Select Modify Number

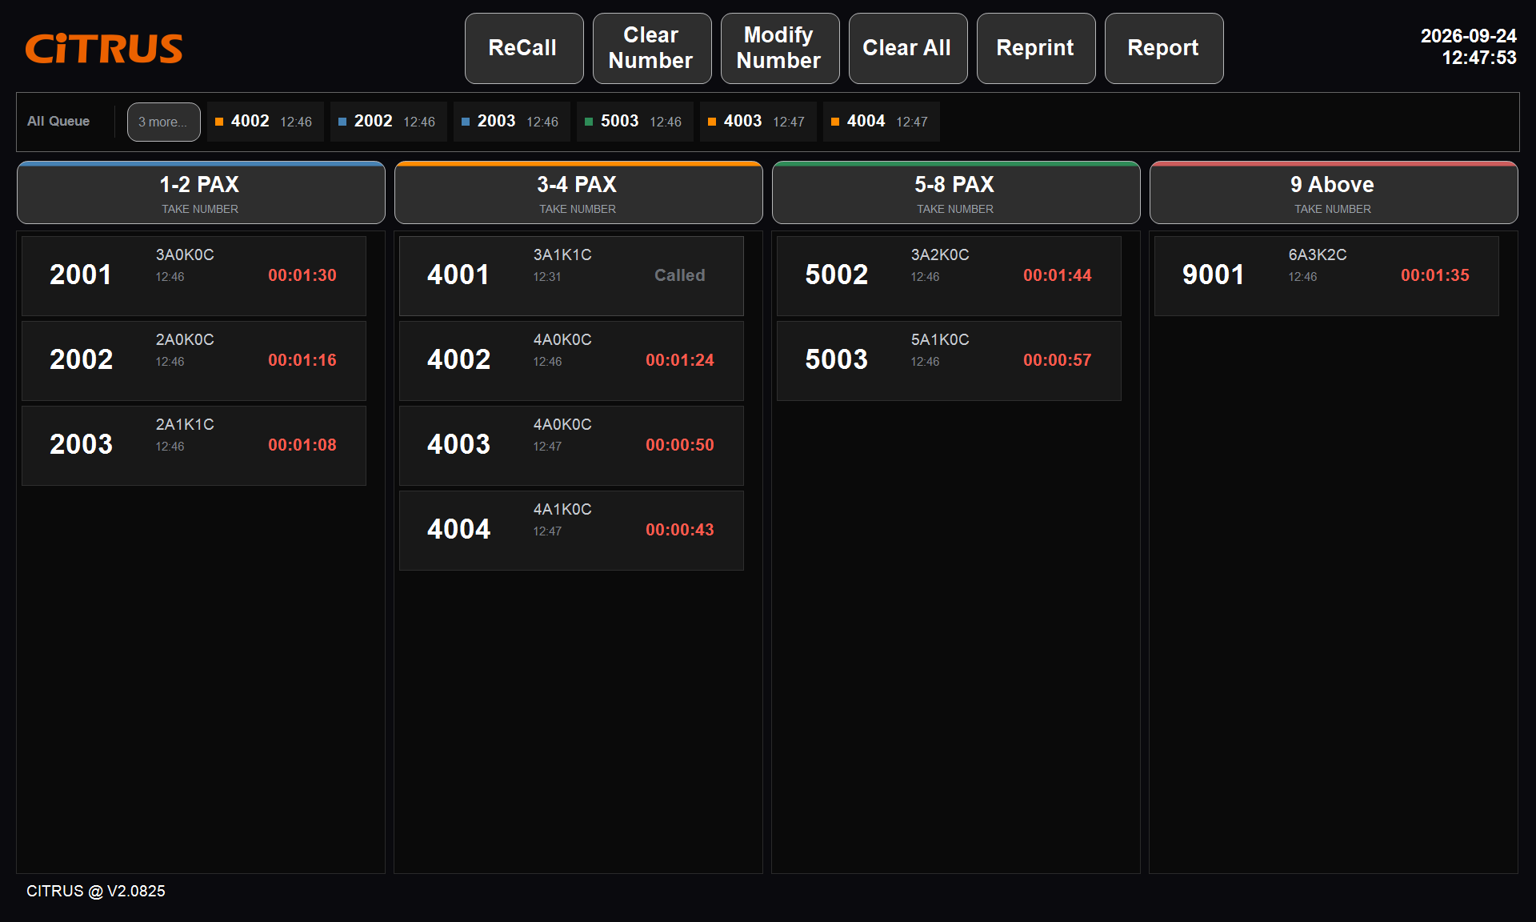click(780, 48)
